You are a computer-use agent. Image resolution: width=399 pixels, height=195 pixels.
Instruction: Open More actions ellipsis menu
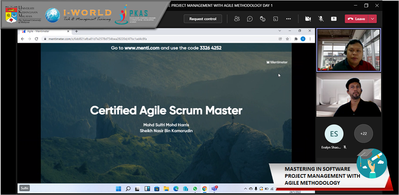click(289, 19)
